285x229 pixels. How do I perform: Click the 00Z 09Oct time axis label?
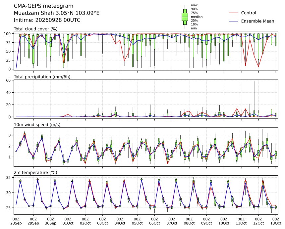pos(206,221)
